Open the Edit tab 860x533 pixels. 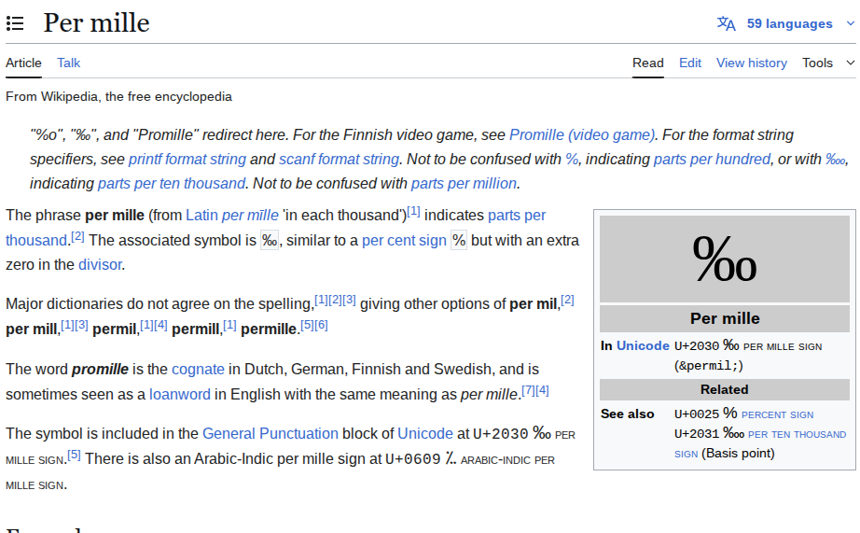point(690,63)
